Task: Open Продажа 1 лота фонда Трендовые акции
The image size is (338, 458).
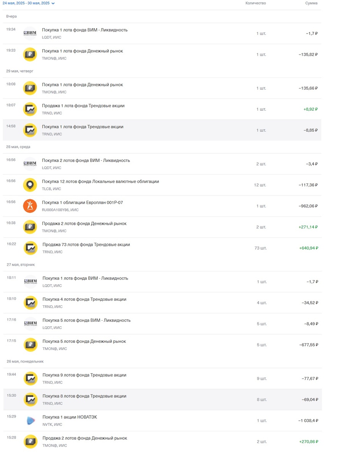Action: (x=162, y=109)
